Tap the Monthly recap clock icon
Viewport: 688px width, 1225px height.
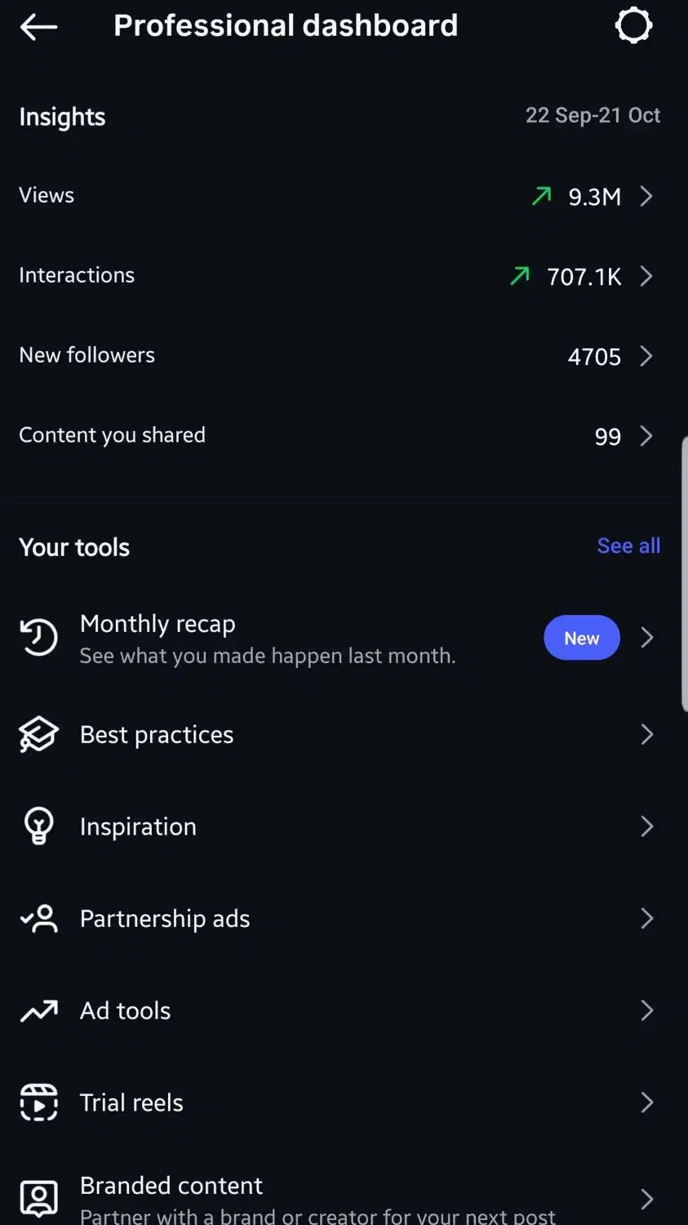pyautogui.click(x=38, y=638)
